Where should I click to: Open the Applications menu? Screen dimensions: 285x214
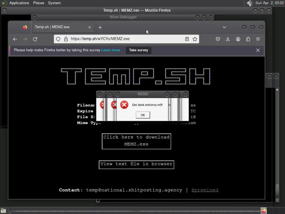pos(19,3)
